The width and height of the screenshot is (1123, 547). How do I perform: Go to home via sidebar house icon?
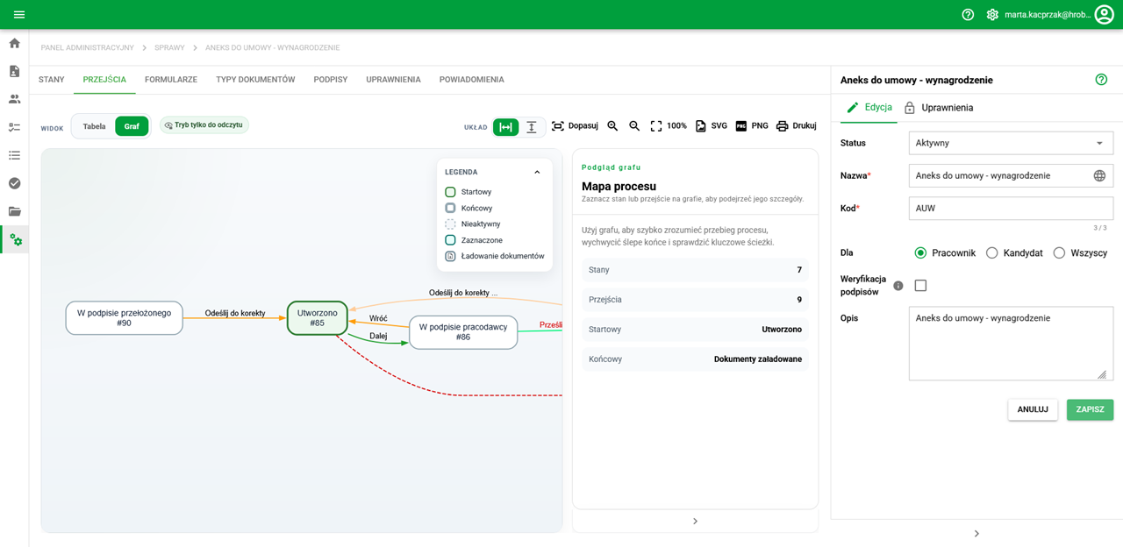pyautogui.click(x=14, y=43)
